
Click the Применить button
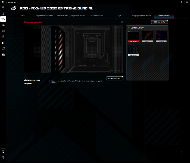pyautogui.click(x=160, y=22)
